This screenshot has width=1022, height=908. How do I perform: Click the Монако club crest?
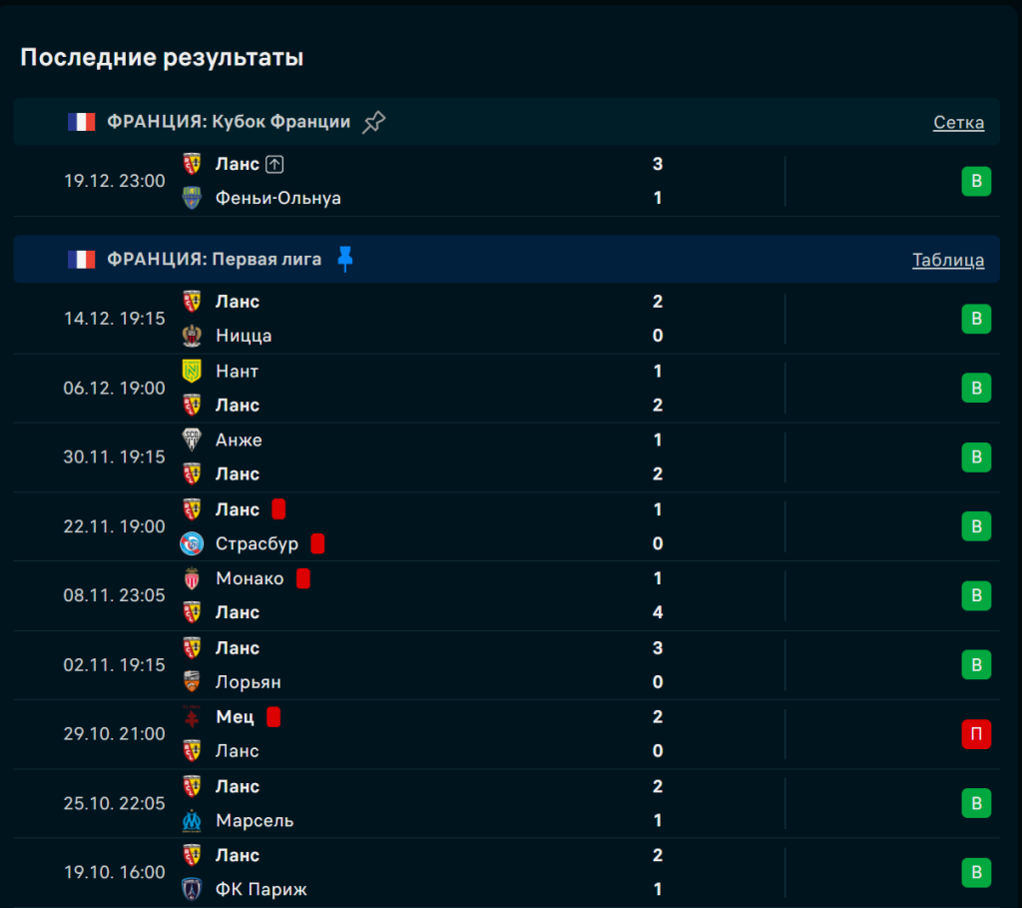coord(192,578)
